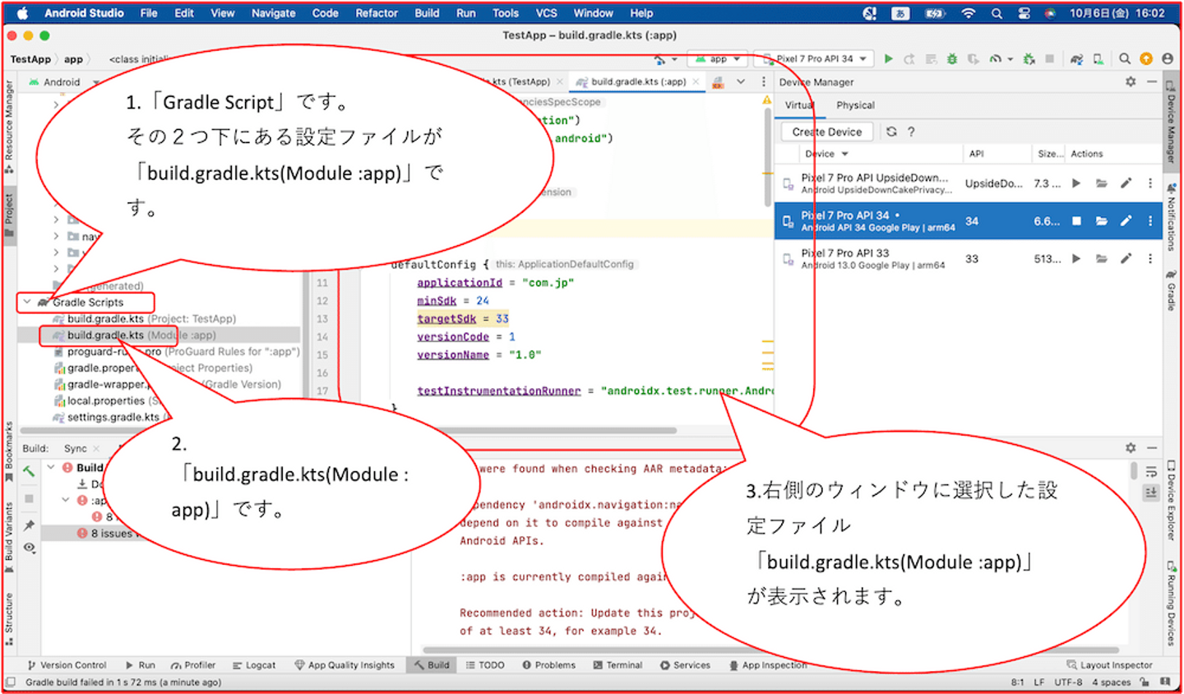
Task: Open Device Manager settings gear
Action: coord(1131,82)
